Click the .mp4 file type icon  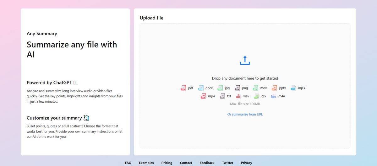[203, 96]
